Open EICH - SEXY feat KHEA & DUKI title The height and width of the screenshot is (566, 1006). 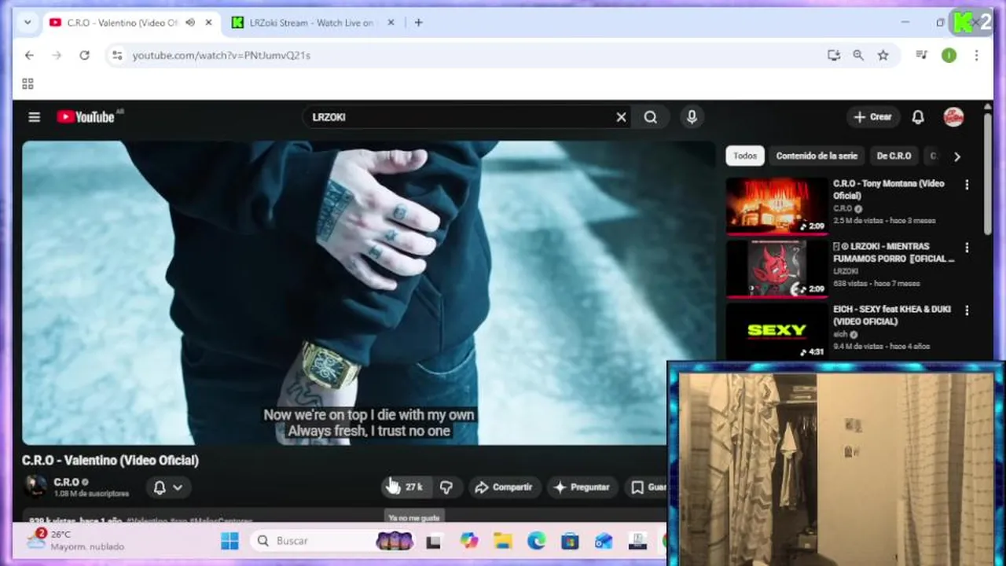coord(892,315)
